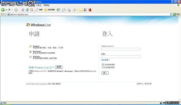Click the green Go arrow button
181x105 pixels.
click(x=174, y=14)
